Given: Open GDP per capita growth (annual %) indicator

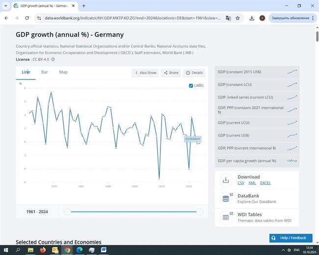Looking at the screenshot, I should [247, 160].
